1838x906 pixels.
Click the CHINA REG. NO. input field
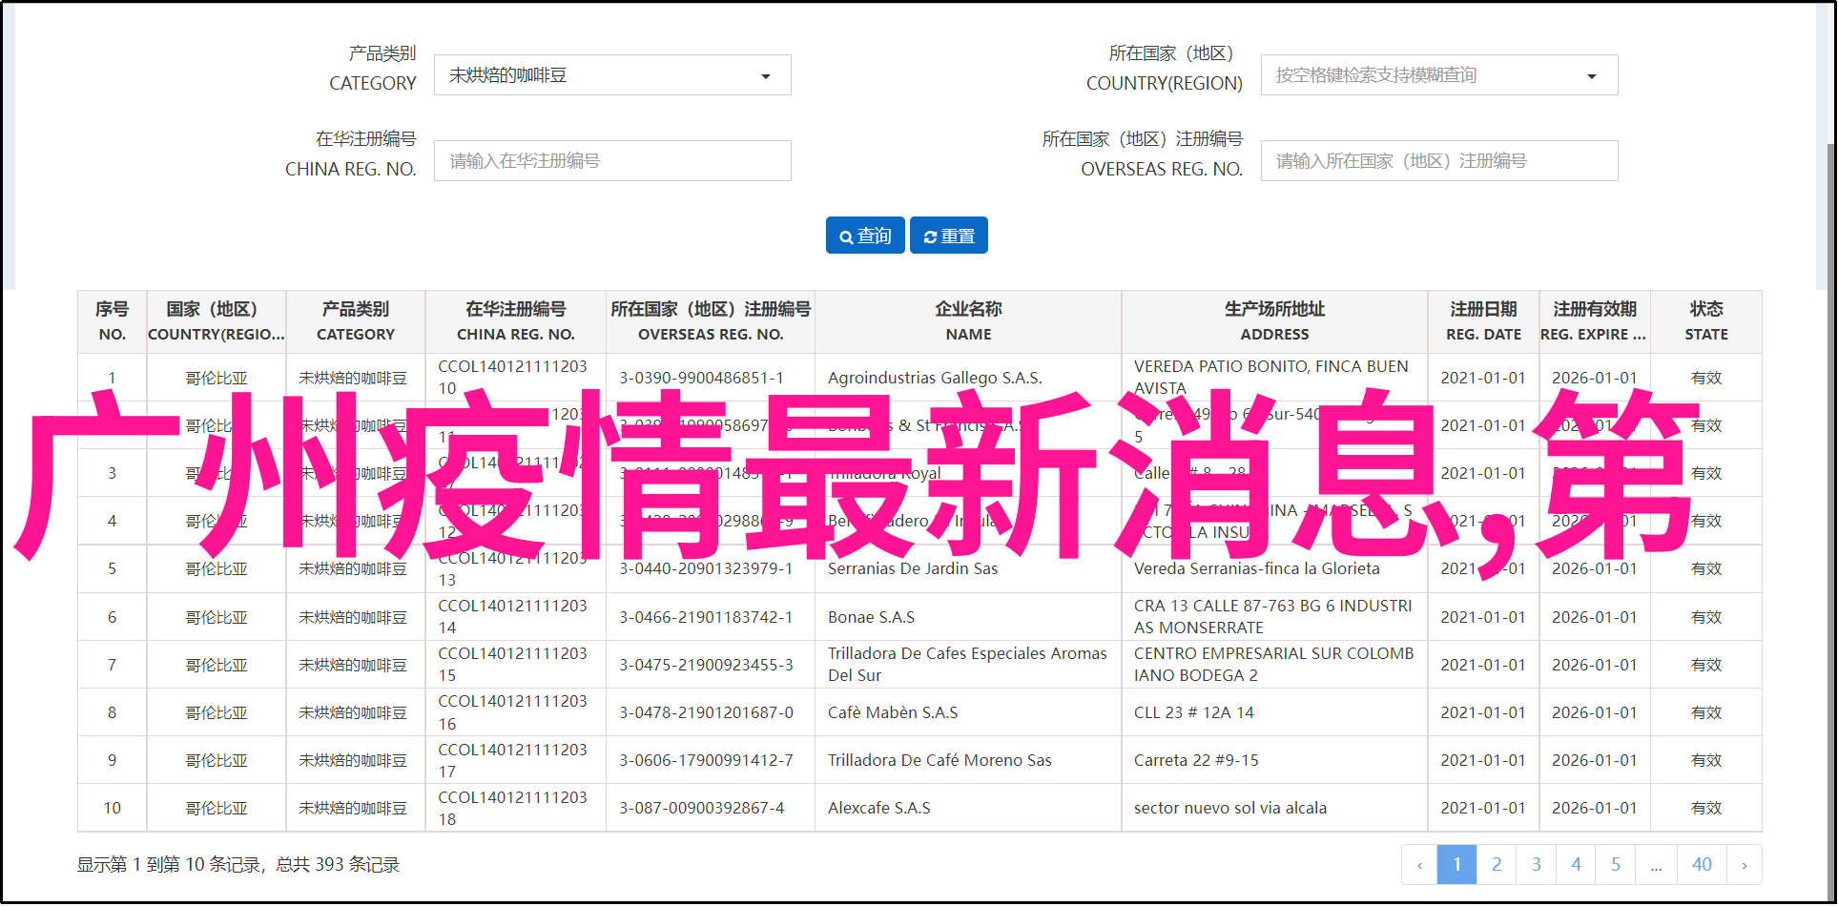tap(612, 161)
